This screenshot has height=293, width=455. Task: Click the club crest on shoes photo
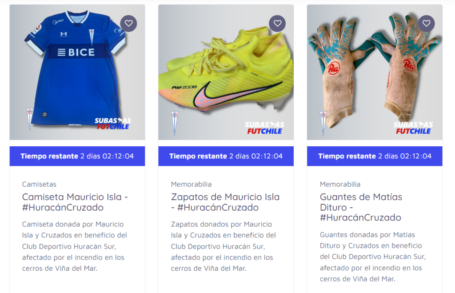pyautogui.click(x=174, y=123)
